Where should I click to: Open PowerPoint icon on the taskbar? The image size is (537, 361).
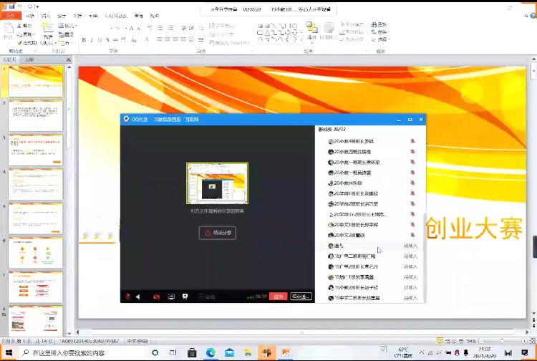click(x=285, y=352)
